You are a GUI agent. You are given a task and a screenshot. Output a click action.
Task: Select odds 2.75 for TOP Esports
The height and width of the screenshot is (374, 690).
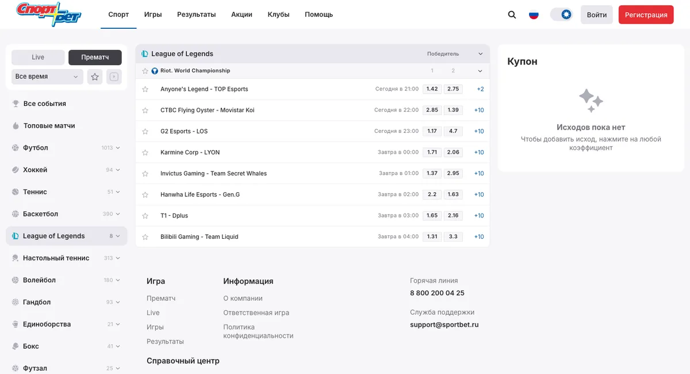[453, 89]
